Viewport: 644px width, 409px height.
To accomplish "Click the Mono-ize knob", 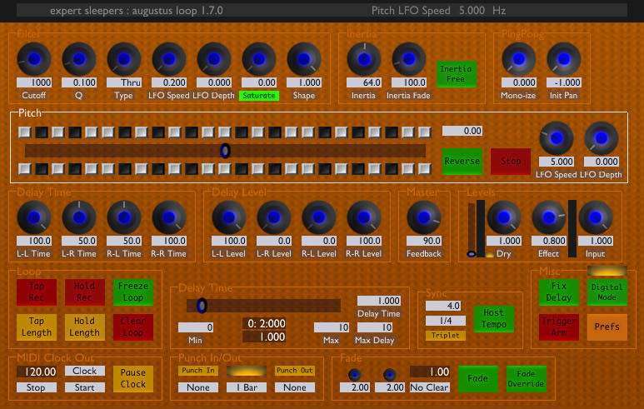I will pyautogui.click(x=519, y=59).
